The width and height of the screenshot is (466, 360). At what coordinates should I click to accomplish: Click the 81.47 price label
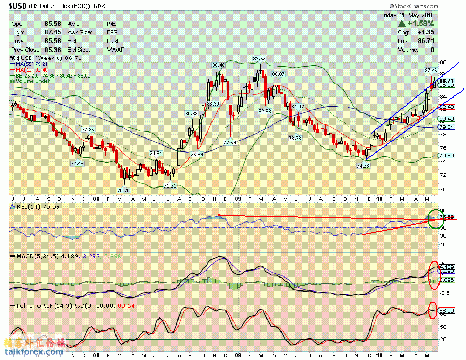(298, 106)
